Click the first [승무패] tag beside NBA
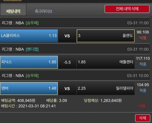 coord(32,23)
